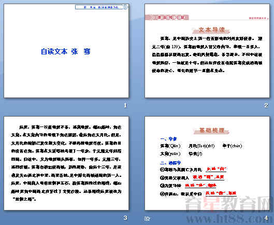Select slide 1 titled 自读文本 张骞
This screenshot has width=274, height=225.
point(66,51)
